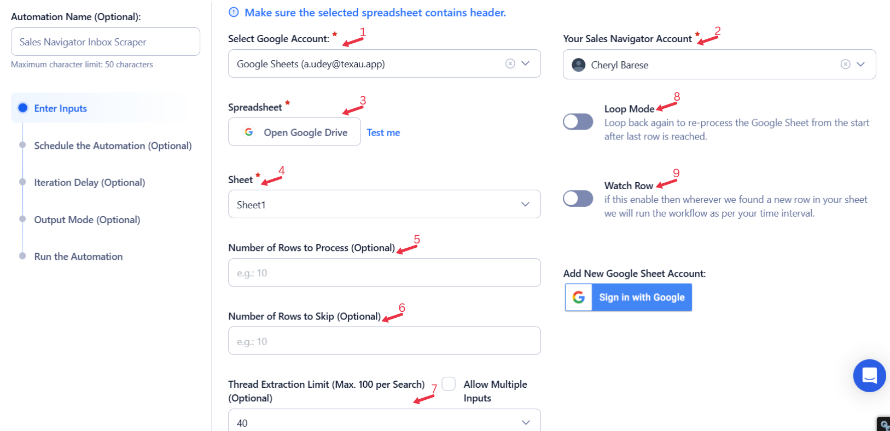
Task: Click the info icon beside header notice
Action: [x=234, y=12]
